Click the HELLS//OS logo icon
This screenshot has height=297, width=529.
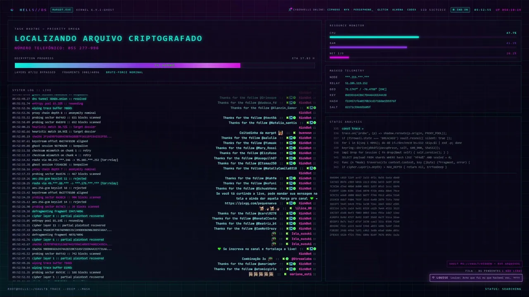(x=12, y=9)
